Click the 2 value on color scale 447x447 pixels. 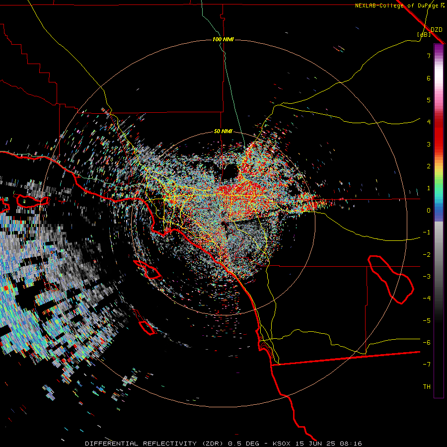(x=429, y=166)
